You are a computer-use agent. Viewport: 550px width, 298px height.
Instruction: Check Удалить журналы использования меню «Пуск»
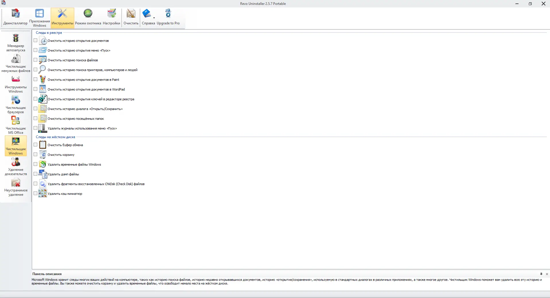point(36,128)
